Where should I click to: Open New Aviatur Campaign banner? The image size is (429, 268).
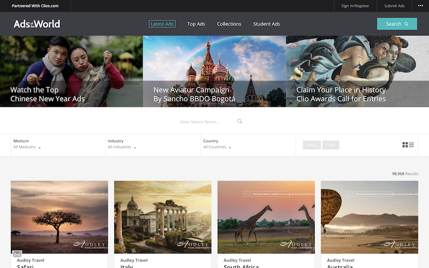pyautogui.click(x=214, y=71)
